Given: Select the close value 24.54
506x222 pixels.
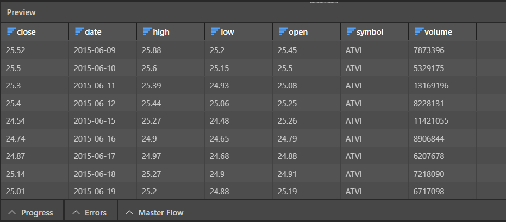Looking at the screenshot, I should (x=16, y=121).
